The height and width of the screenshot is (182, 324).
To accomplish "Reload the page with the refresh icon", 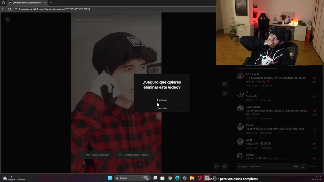I will (x=9, y=9).
